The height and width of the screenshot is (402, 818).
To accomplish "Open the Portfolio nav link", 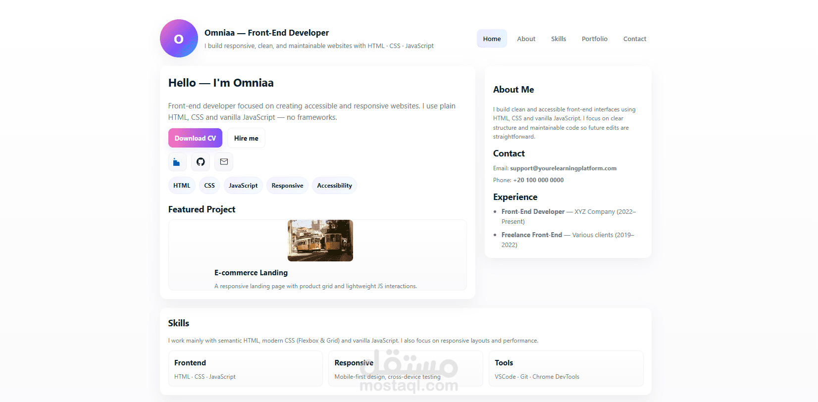I will pyautogui.click(x=594, y=39).
